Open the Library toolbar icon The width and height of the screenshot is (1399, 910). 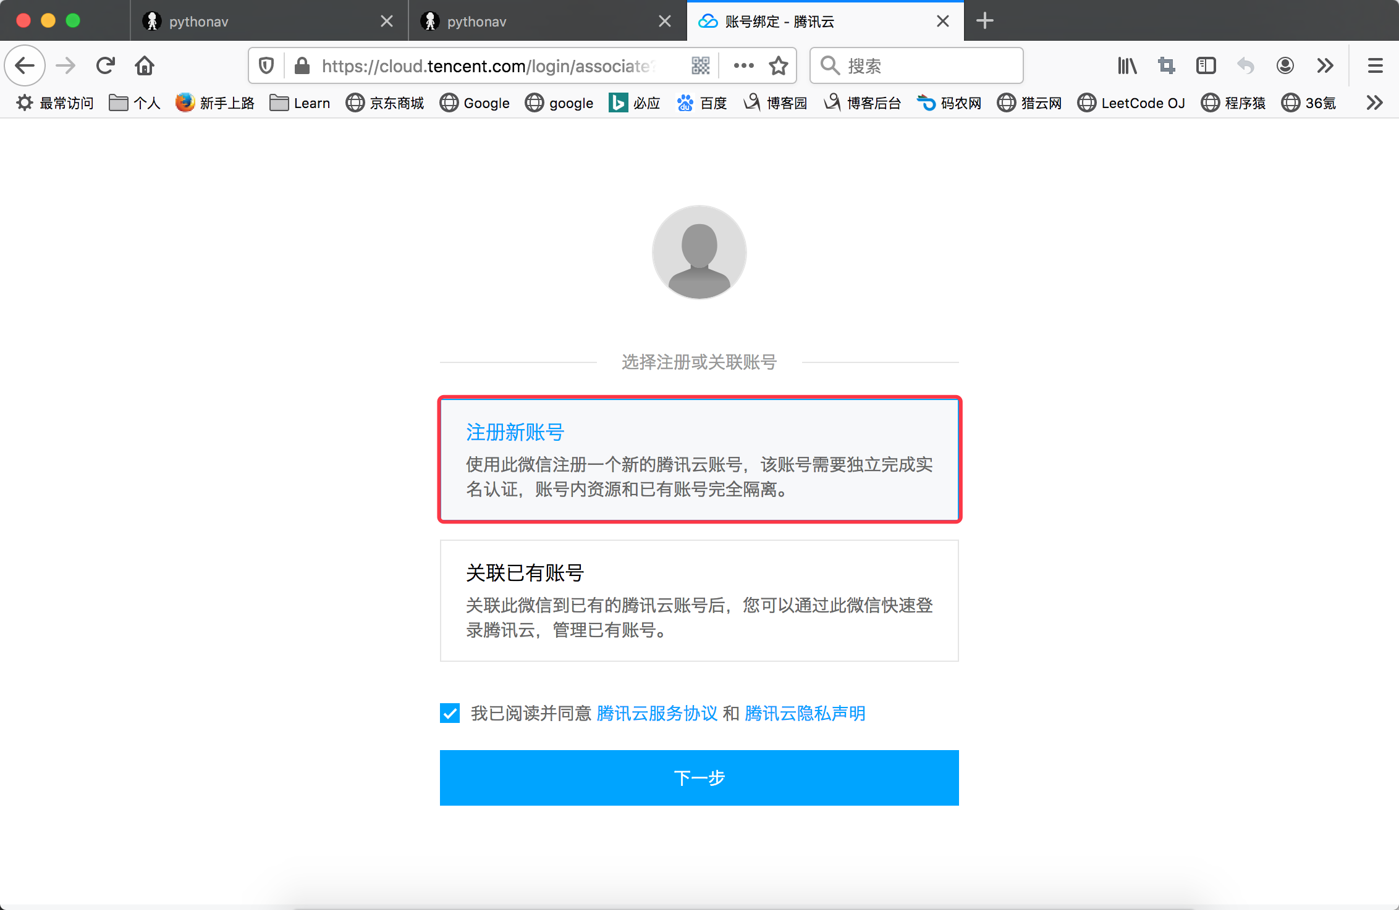pos(1127,65)
